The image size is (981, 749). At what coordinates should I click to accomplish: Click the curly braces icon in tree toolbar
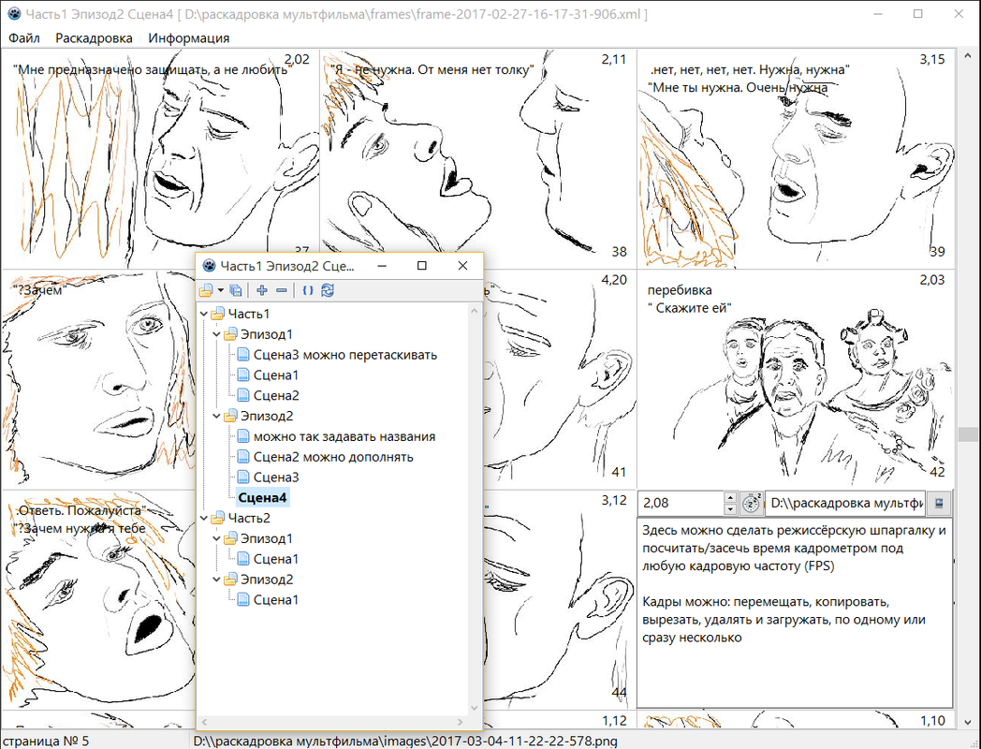point(307,290)
